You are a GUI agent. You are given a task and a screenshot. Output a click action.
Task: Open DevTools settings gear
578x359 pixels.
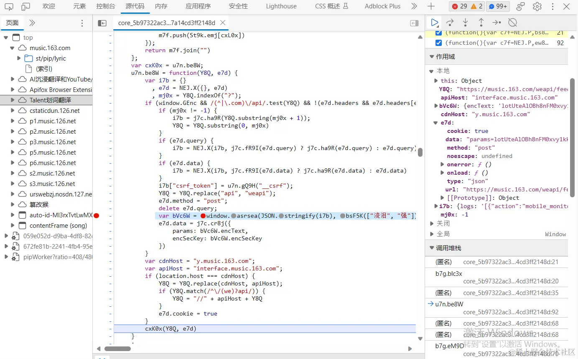click(x=537, y=6)
